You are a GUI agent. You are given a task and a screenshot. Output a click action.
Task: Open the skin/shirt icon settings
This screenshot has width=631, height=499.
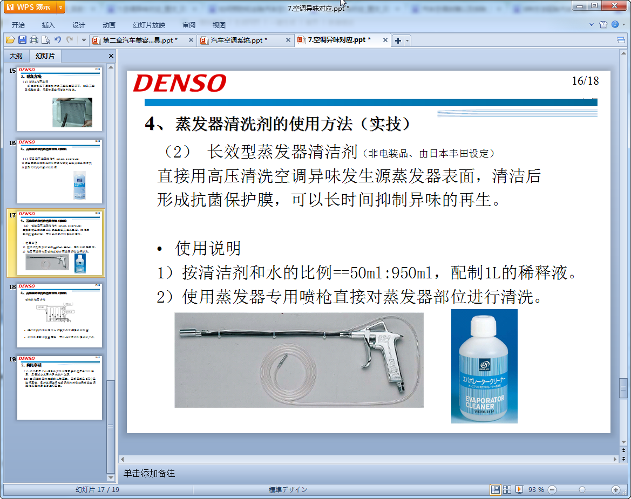[x=603, y=24]
